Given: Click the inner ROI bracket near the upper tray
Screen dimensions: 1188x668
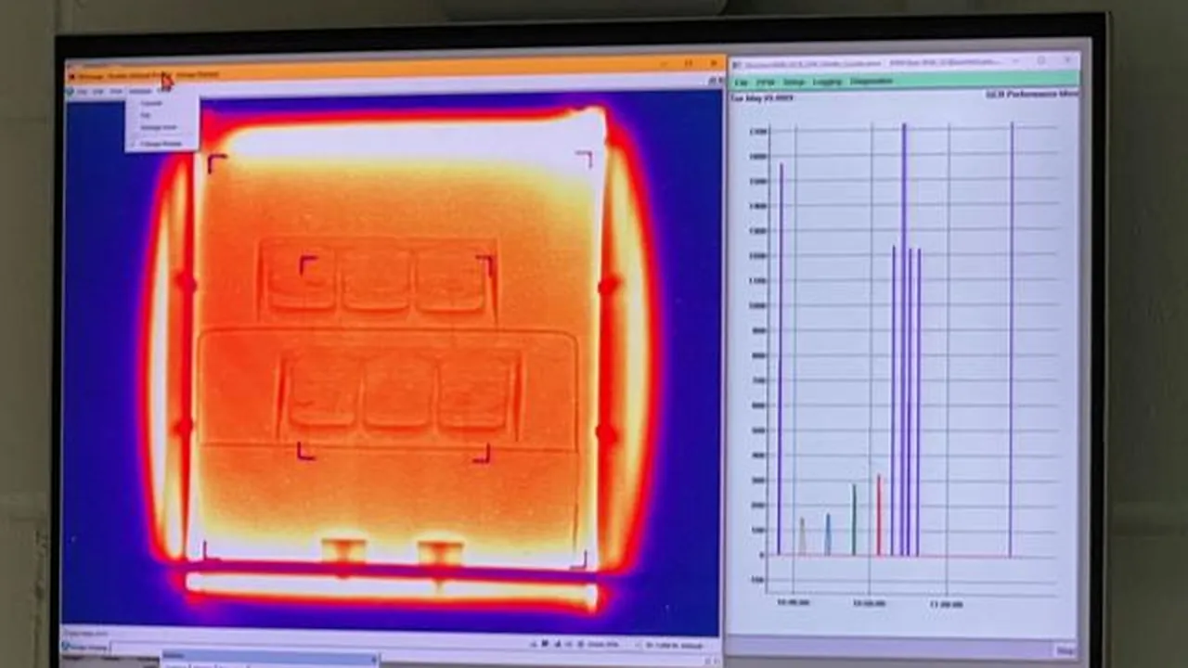Looking at the screenshot, I should point(307,265).
